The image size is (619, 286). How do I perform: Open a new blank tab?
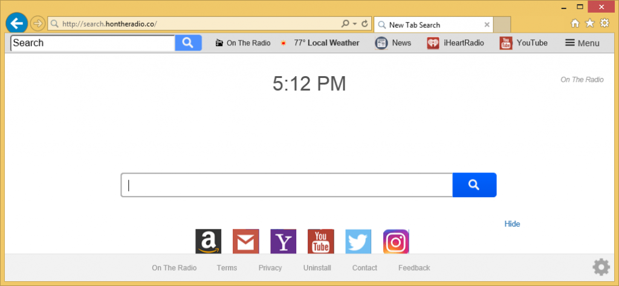[x=502, y=25]
